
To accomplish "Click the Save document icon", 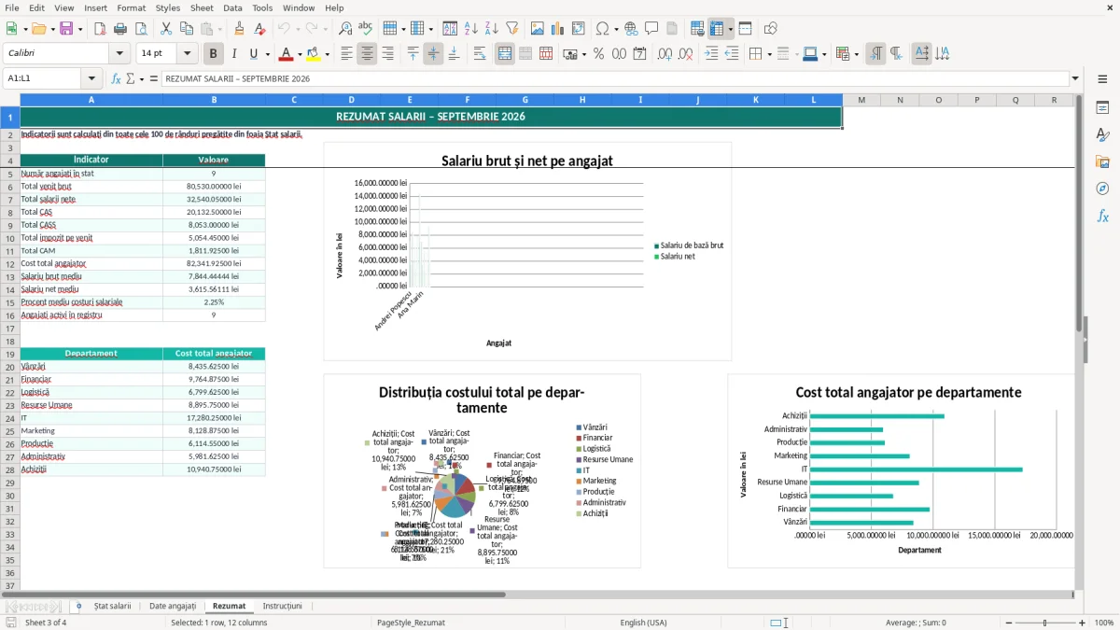I will click(66, 29).
